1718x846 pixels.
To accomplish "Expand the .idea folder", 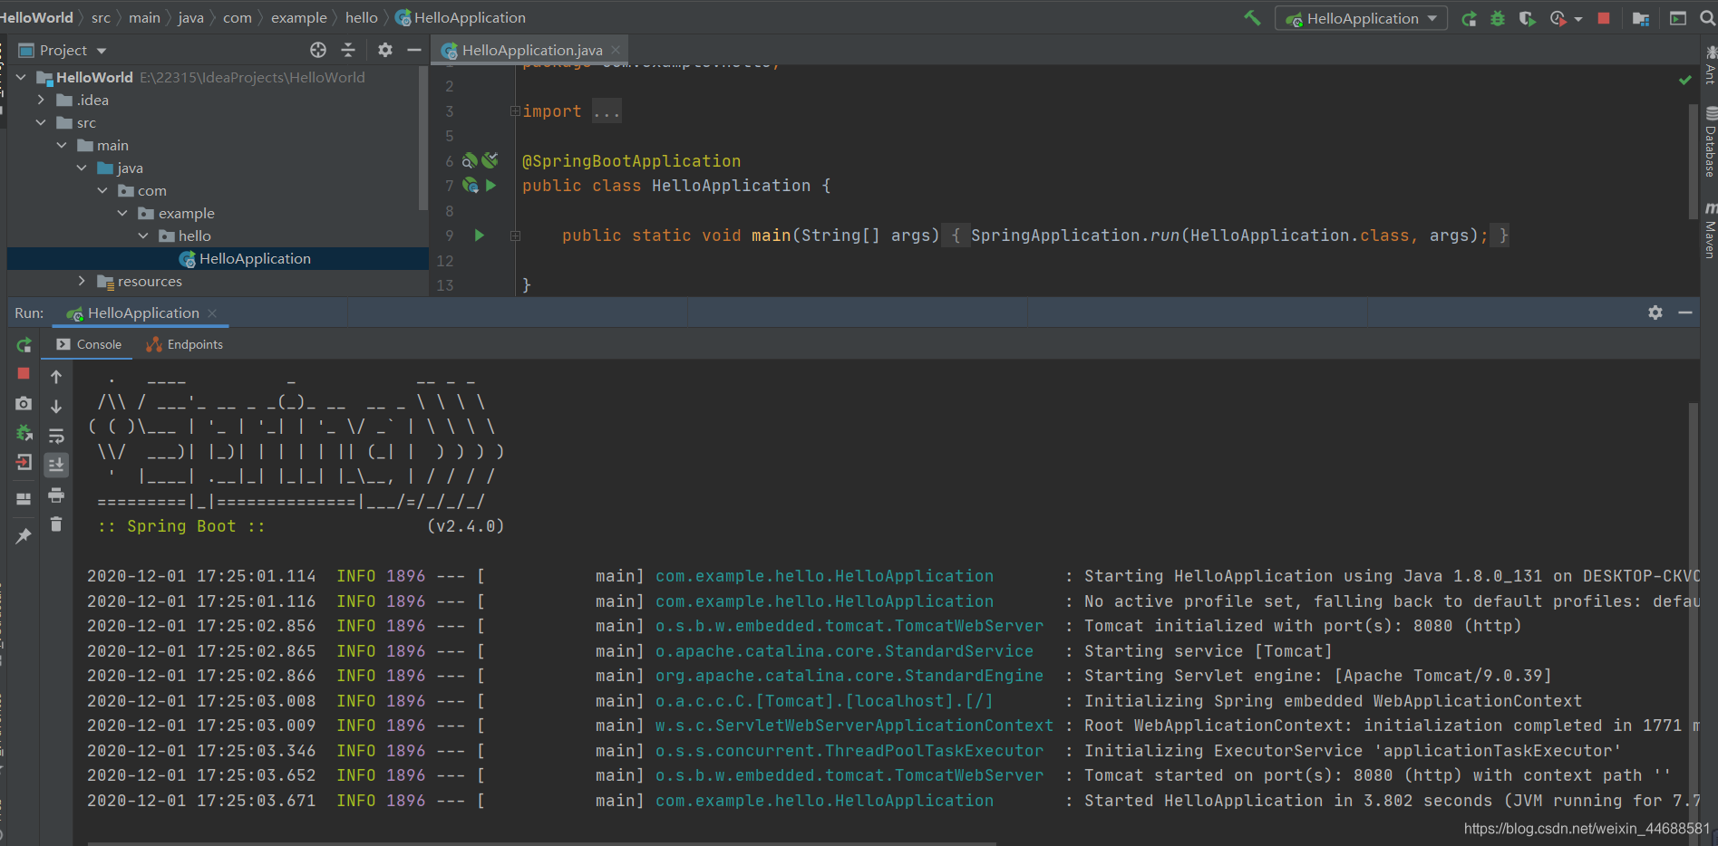I will pos(41,100).
